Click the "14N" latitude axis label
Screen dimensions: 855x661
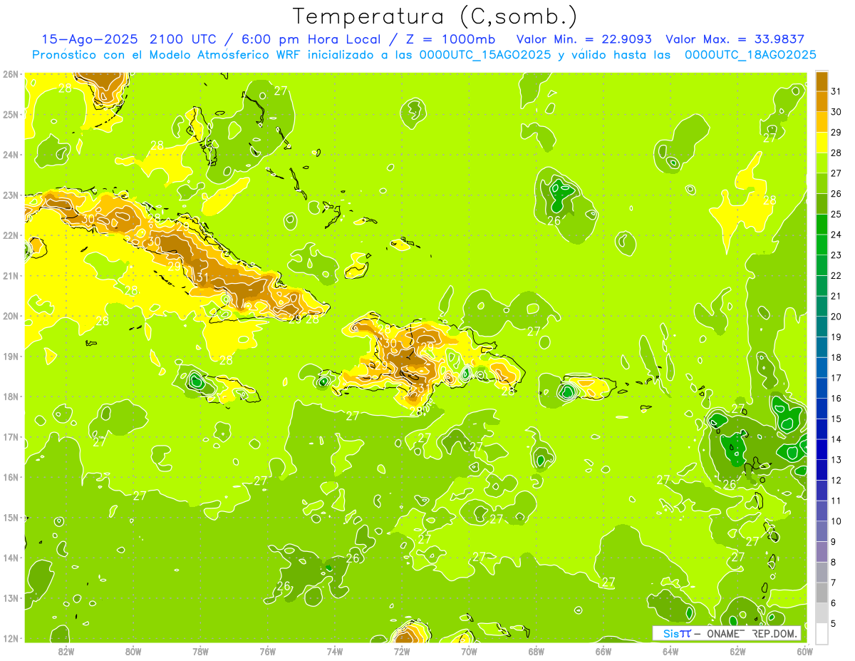(x=11, y=558)
